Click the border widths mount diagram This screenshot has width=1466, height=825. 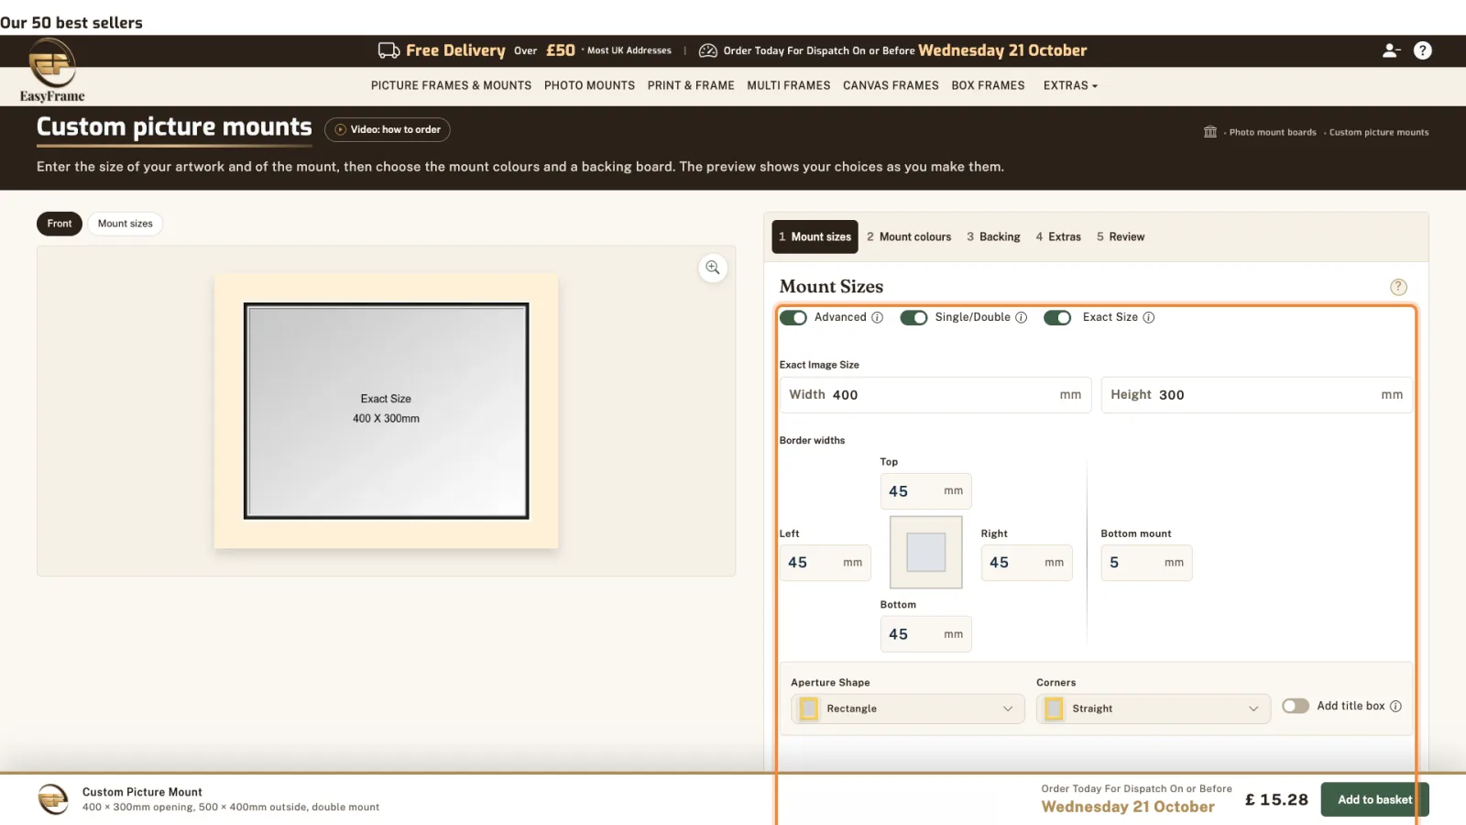(925, 552)
